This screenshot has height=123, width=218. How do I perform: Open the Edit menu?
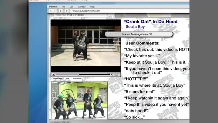click(x=71, y=7)
